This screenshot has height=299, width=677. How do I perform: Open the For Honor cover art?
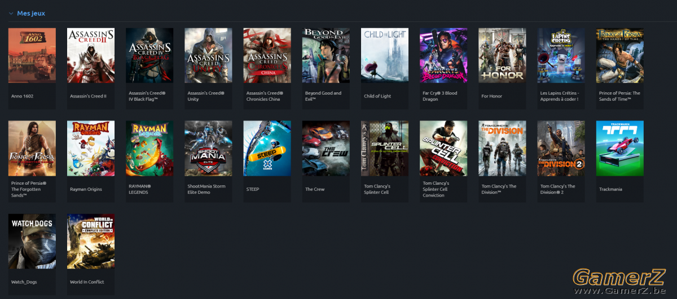tap(502, 56)
